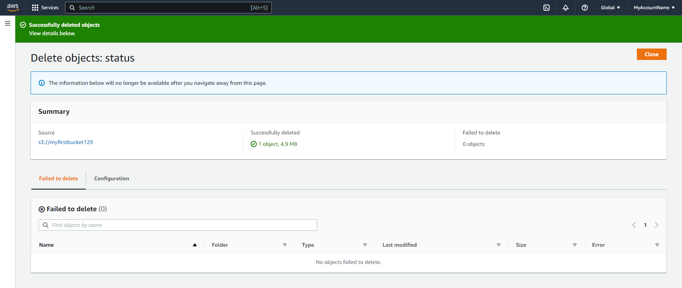Go to the next results page arrow
Viewport: 682px width, 288px height.
point(656,225)
